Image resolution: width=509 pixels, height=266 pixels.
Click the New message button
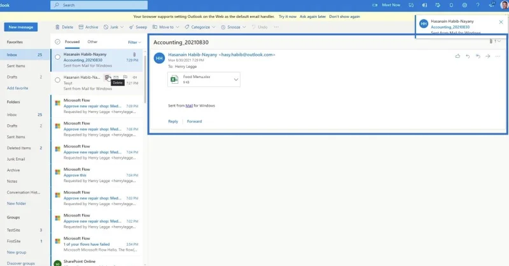[21, 27]
